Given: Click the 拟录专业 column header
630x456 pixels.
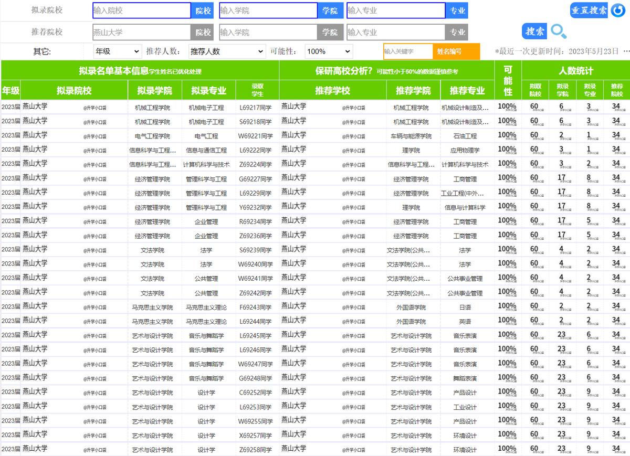Looking at the screenshot, I should pyautogui.click(x=208, y=90).
